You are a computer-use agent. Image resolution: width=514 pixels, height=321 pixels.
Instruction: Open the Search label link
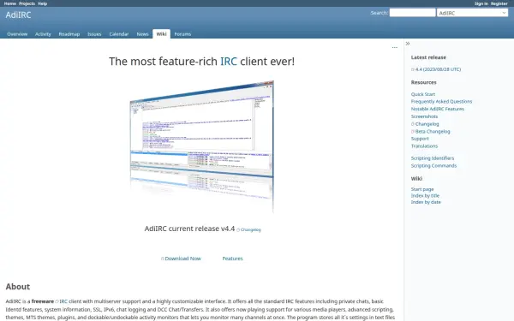379,13
